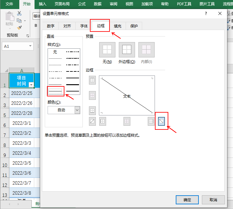This screenshot has width=233, height=209.
Task: Select the 外边框 outline preset
Action: click(x=127, y=50)
